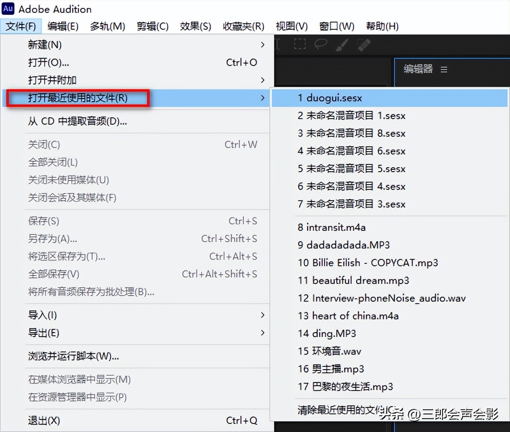Open the 编辑(E) menu
510x432 pixels.
63,27
